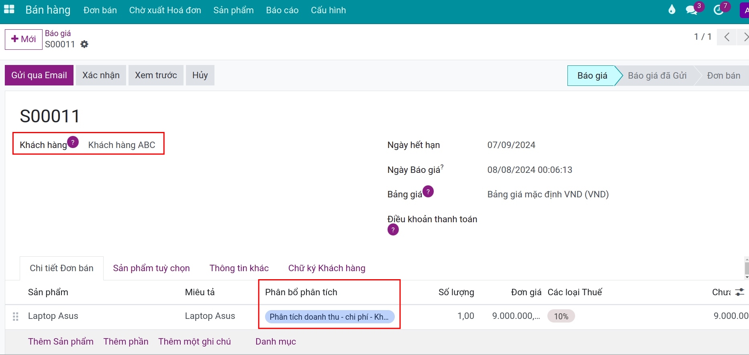Image resolution: width=749 pixels, height=355 pixels.
Task: Cancel the quotation with Hủy
Action: click(200, 75)
